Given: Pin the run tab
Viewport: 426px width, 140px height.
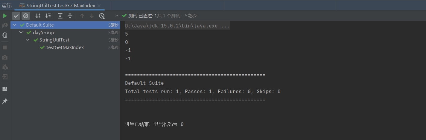Looking at the screenshot, I should click(5, 101).
